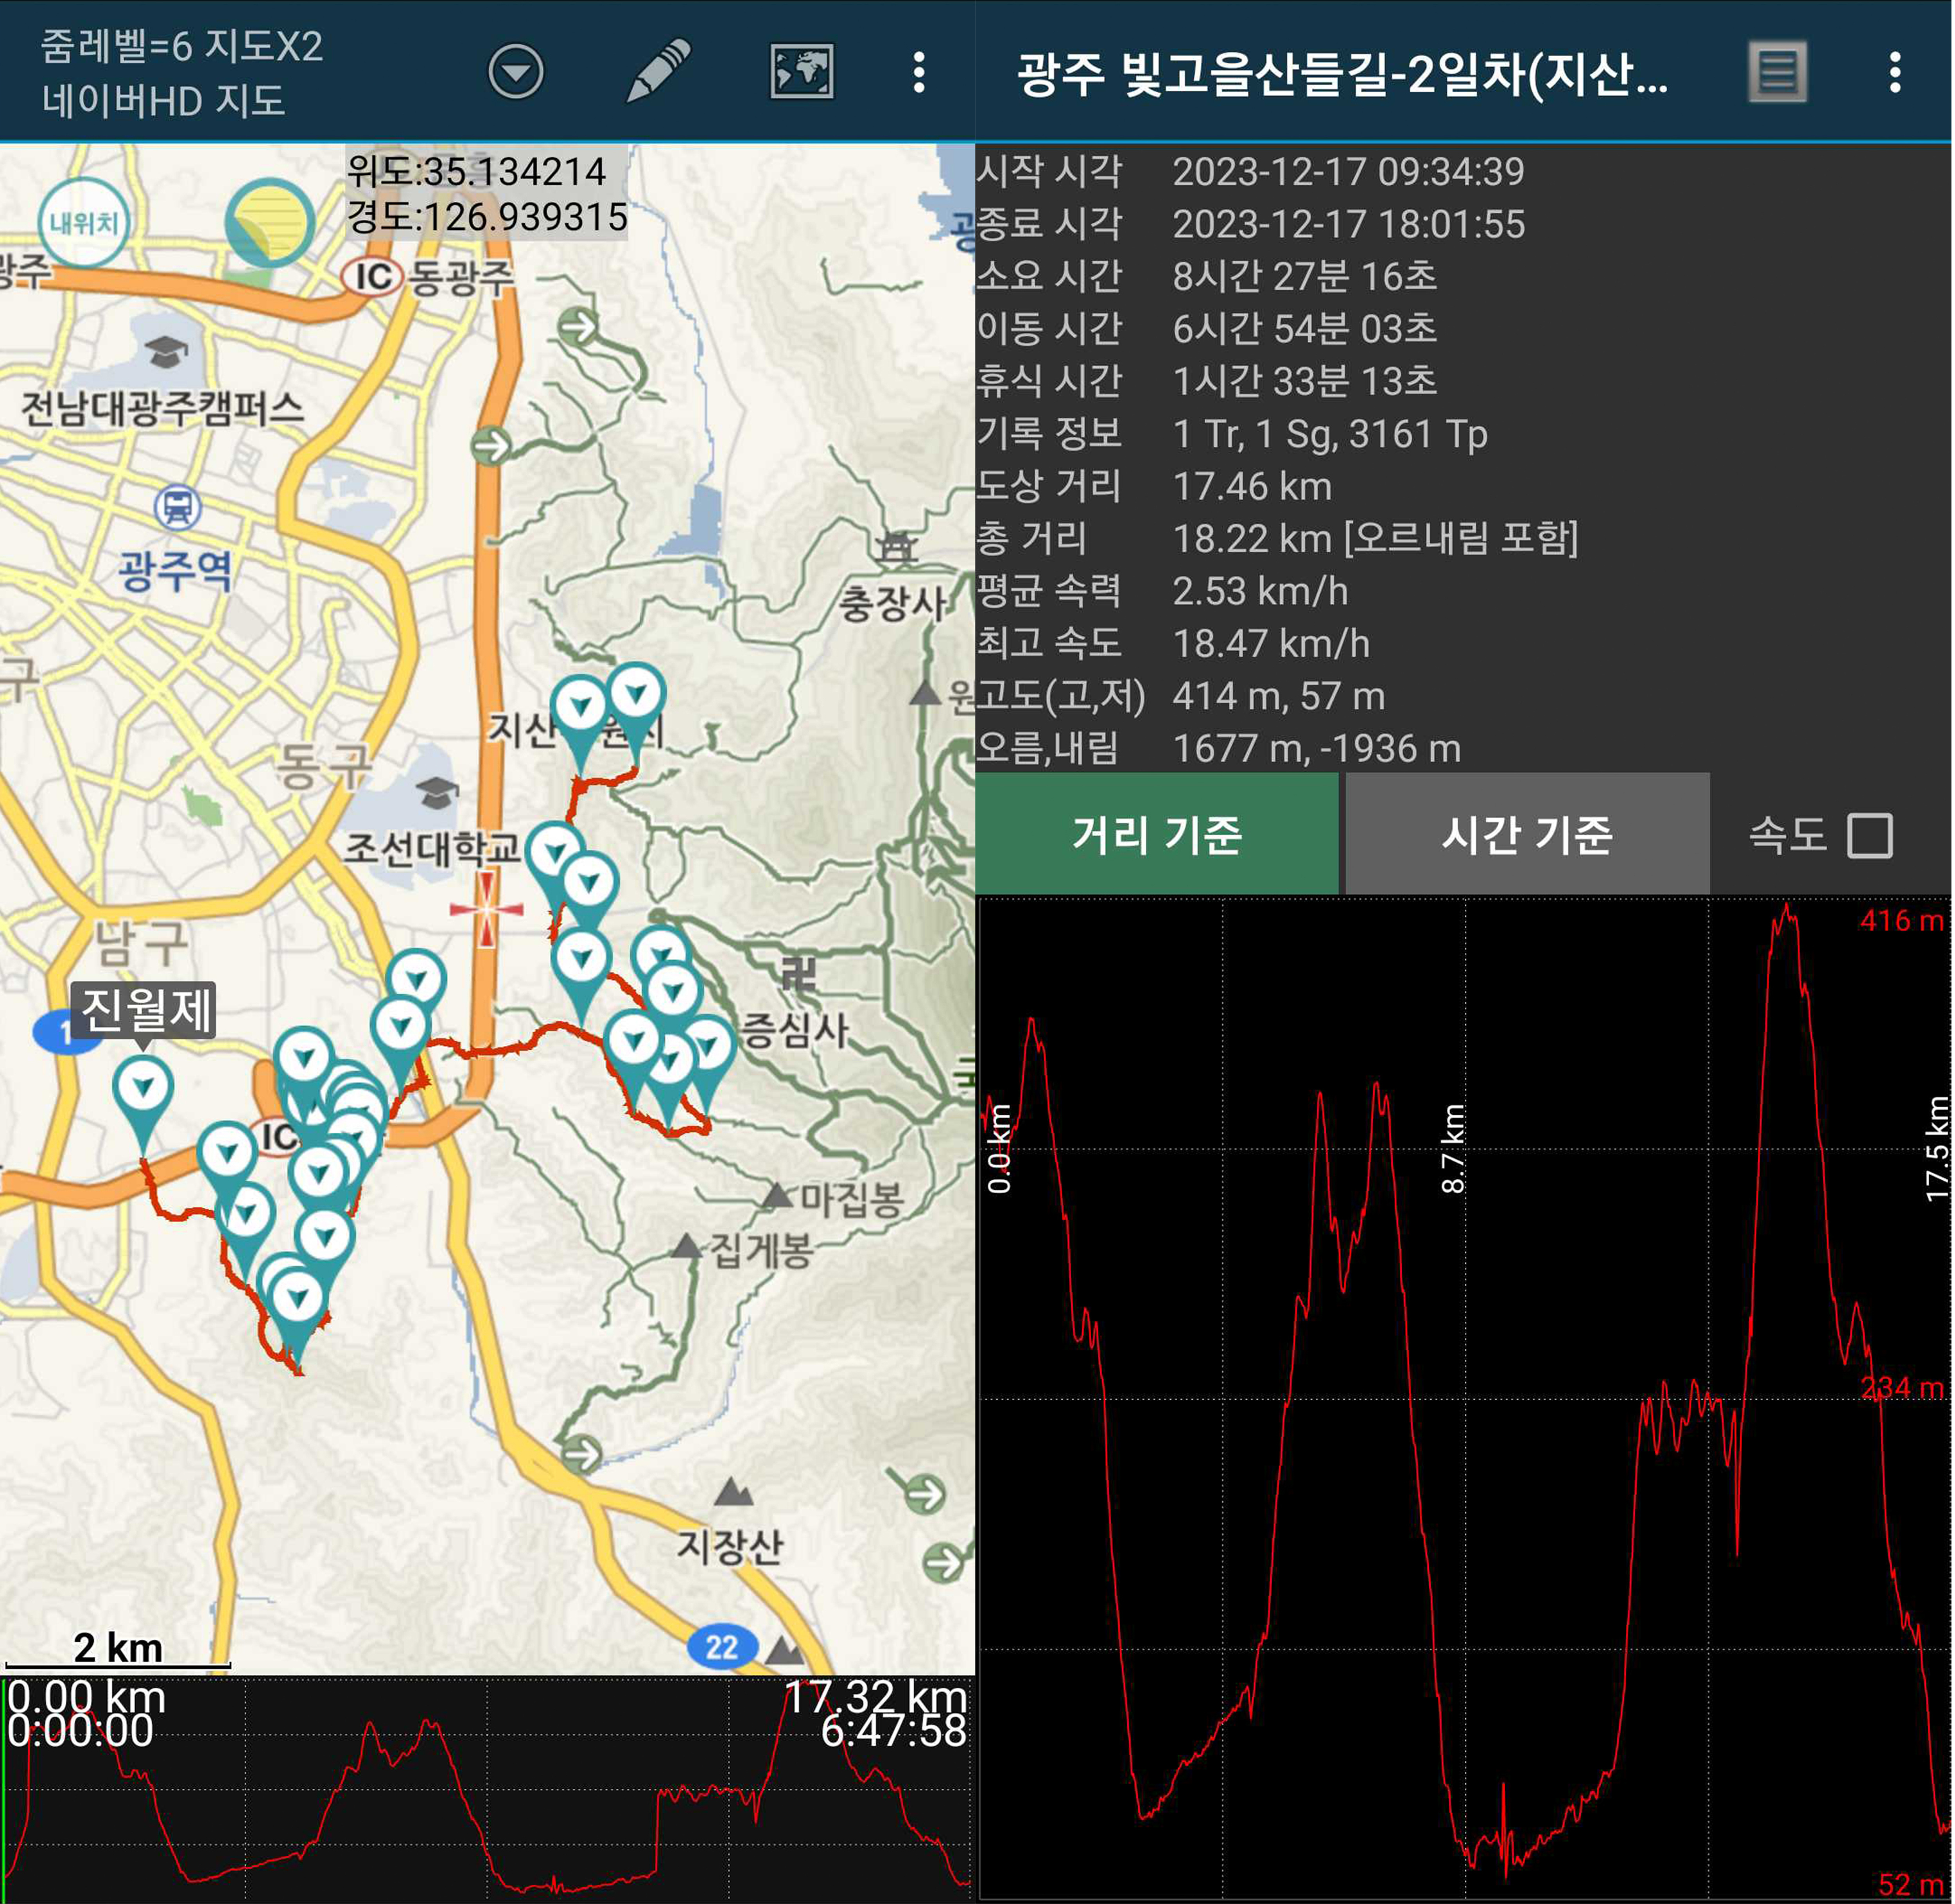
Task: Tap the 416 m peak label on elevation chart
Action: (x=1901, y=921)
